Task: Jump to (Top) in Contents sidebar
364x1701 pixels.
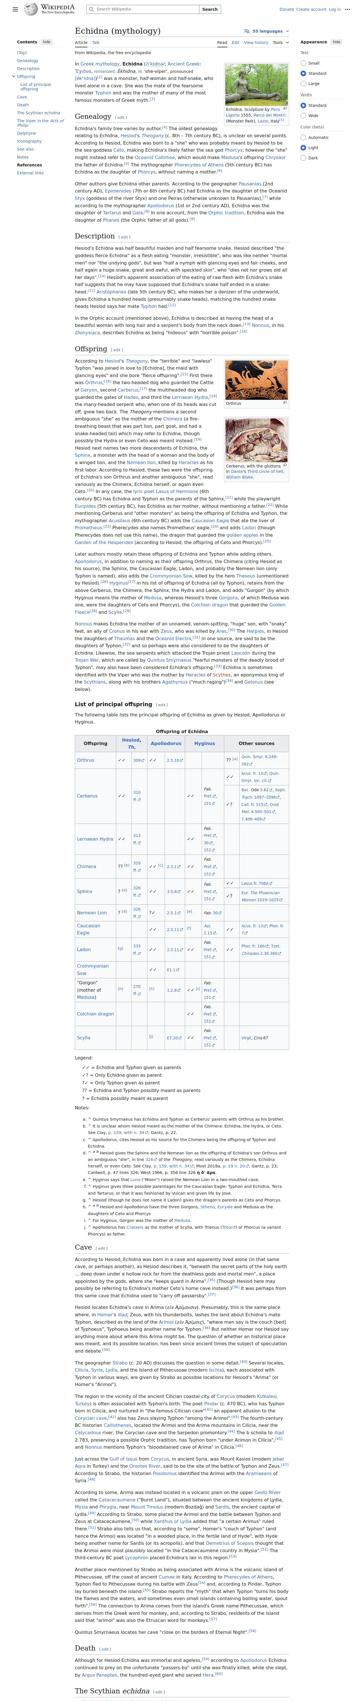Action: pos(22,53)
